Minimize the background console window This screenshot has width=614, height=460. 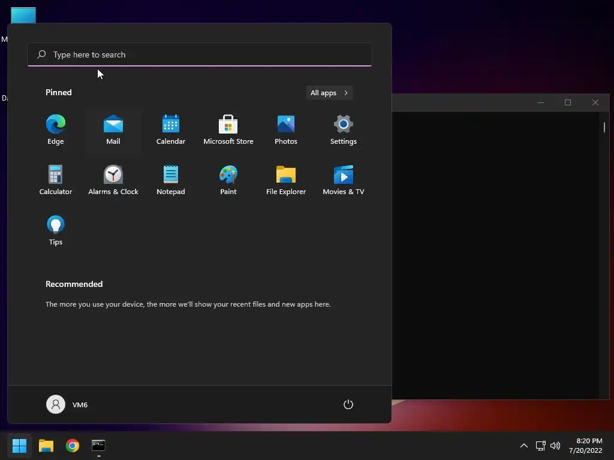click(541, 102)
